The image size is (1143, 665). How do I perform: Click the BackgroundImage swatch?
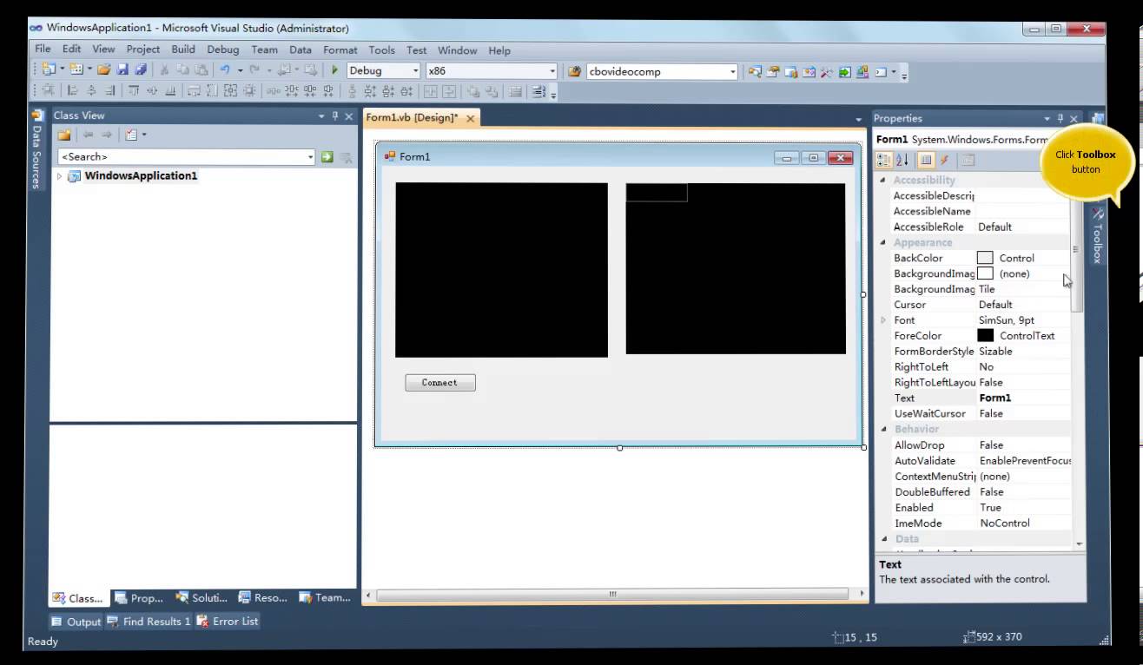click(985, 273)
